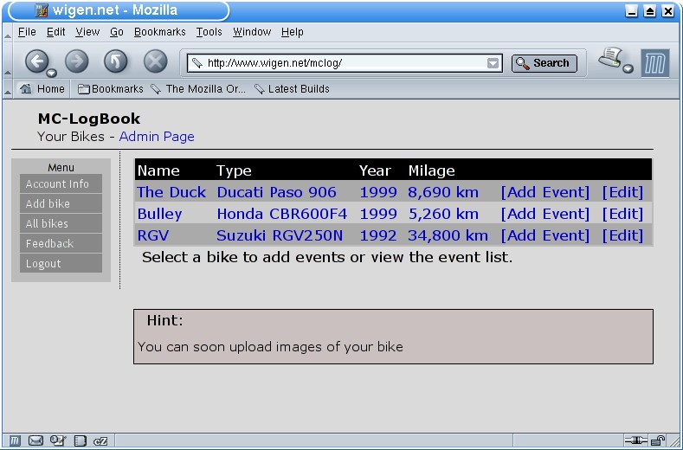The width and height of the screenshot is (683, 450).
Task: Open the Help menu
Action: (x=293, y=32)
